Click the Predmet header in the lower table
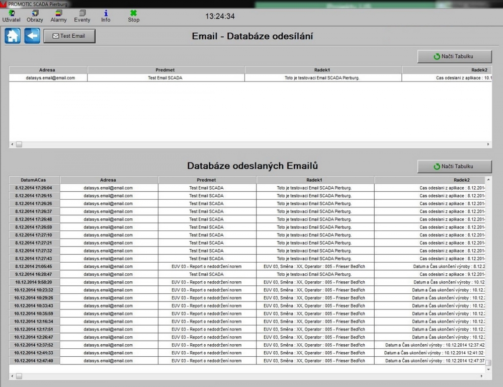Viewport: 503px width, 387px height. point(206,180)
